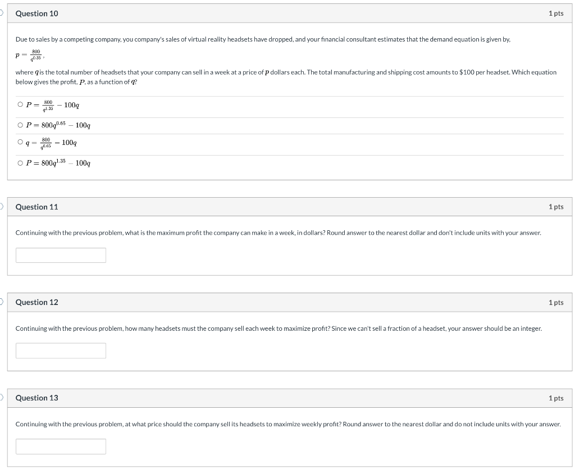Viewport: 575px width, 469px height.
Task: Flag Question 11 using the left-edge marker icon
Action: (x=1, y=207)
